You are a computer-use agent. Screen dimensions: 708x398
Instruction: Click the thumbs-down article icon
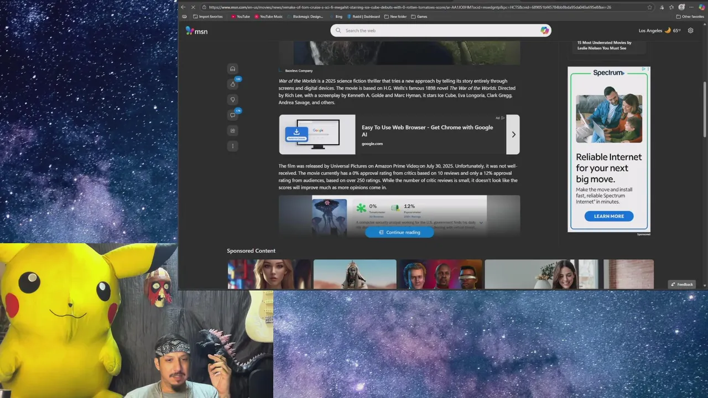pyautogui.click(x=232, y=99)
